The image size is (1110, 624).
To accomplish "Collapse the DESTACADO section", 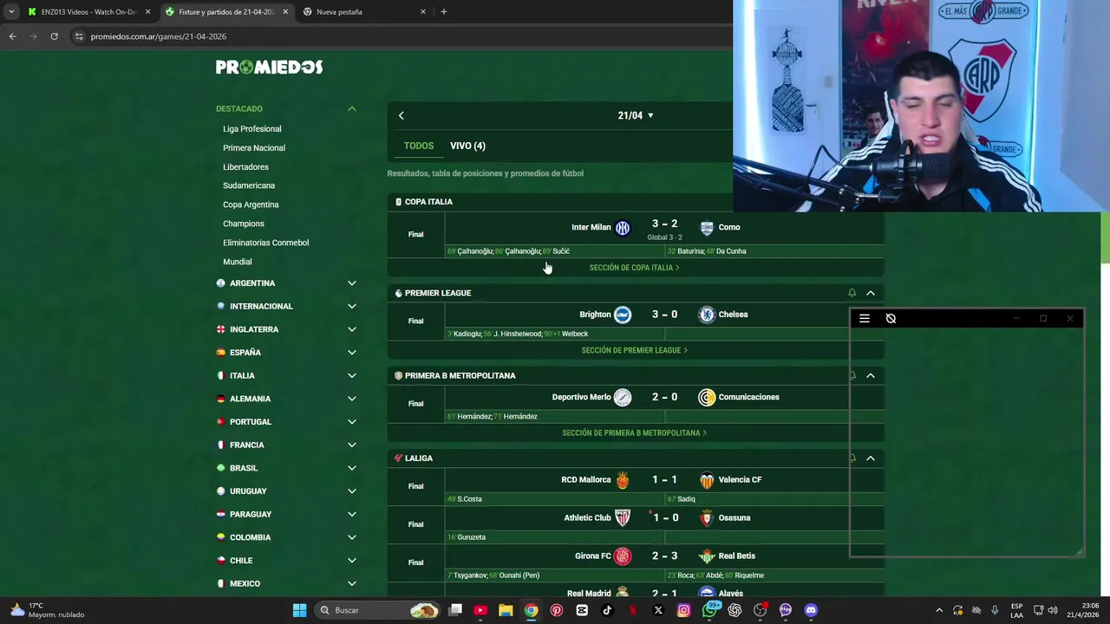I will [352, 109].
